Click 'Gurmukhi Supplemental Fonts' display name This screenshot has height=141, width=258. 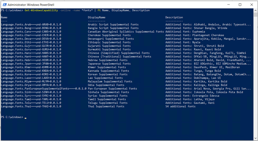[109, 49]
